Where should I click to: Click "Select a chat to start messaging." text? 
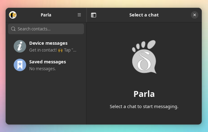(x=144, y=107)
